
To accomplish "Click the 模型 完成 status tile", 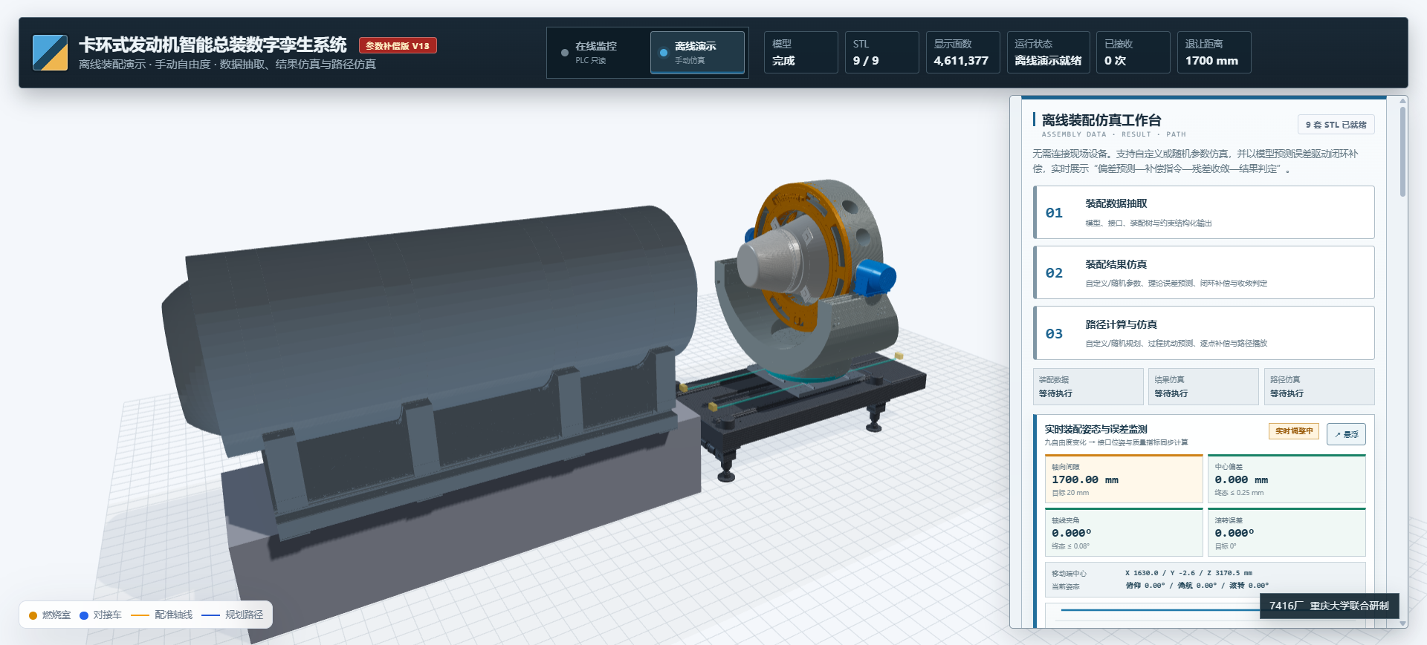I will tap(800, 53).
